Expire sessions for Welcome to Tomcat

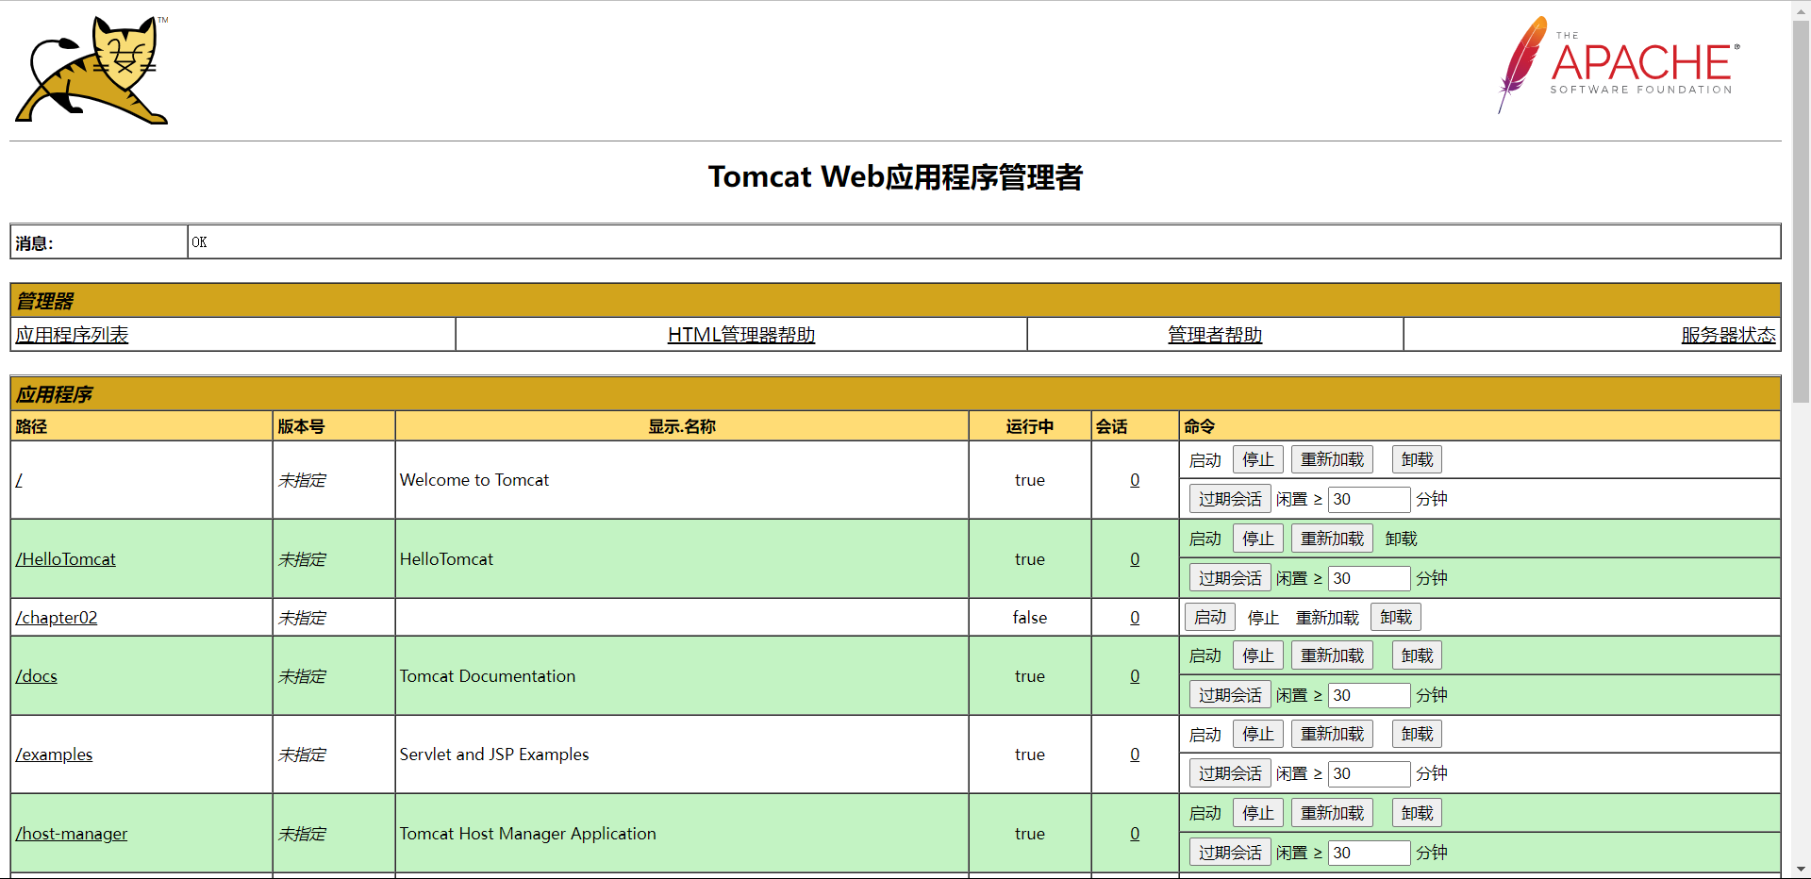1230,499
